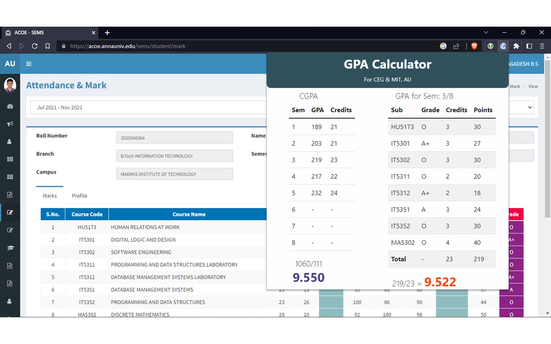Open the dashboard icon in sidebar

click(10, 106)
